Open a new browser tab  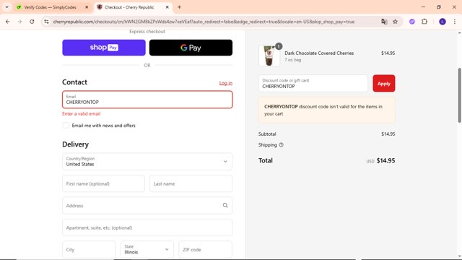click(x=179, y=7)
